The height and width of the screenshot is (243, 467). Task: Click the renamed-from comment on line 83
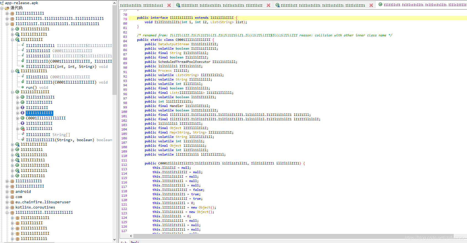265,35
